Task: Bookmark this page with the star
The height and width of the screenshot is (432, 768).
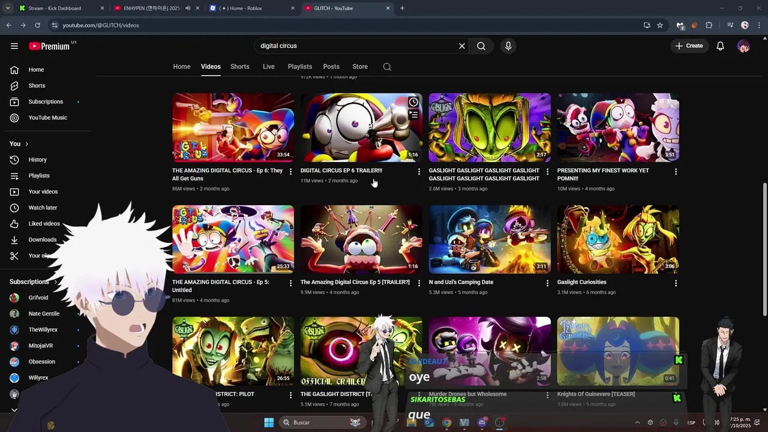Action: (x=660, y=25)
